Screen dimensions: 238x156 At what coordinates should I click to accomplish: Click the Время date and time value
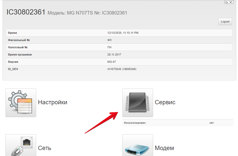tap(123, 33)
